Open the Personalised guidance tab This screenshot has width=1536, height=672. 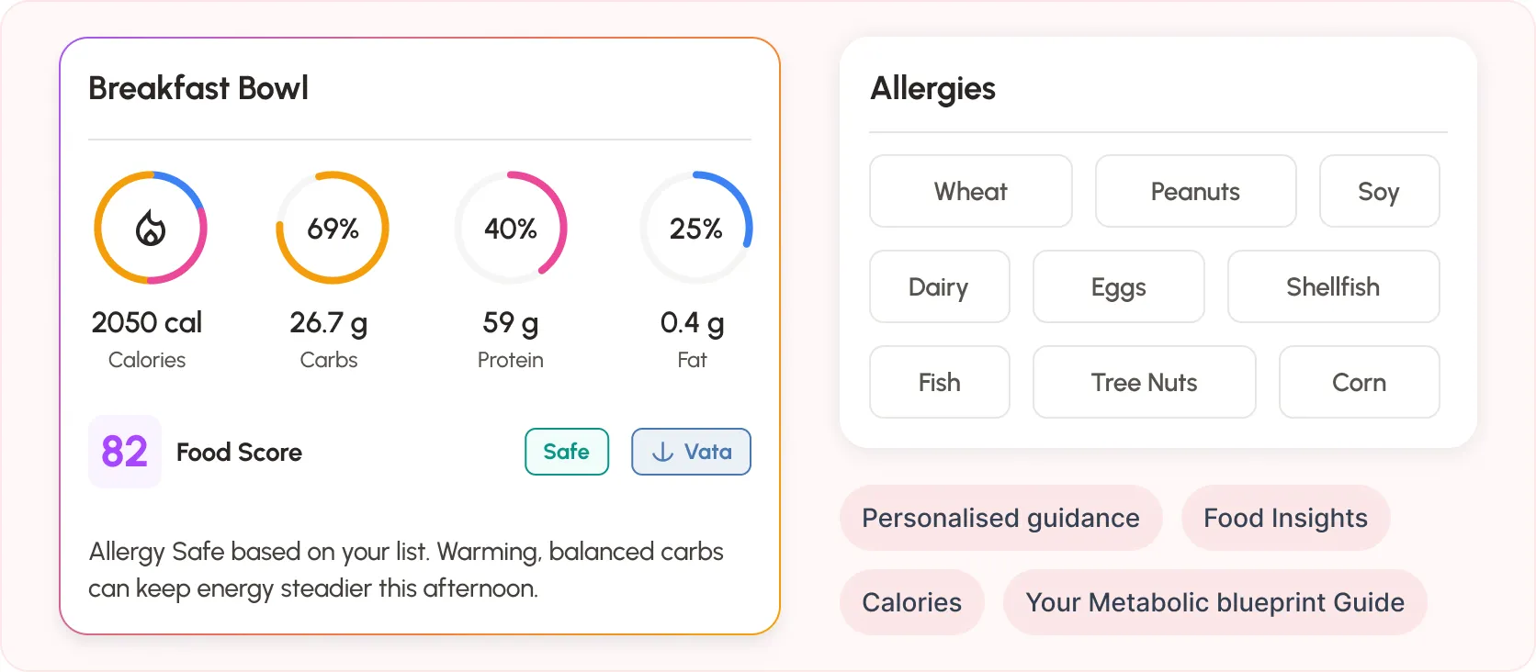tap(1000, 518)
